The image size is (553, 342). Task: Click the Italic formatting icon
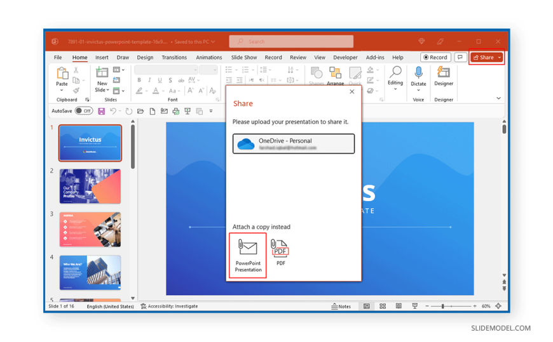149,81
